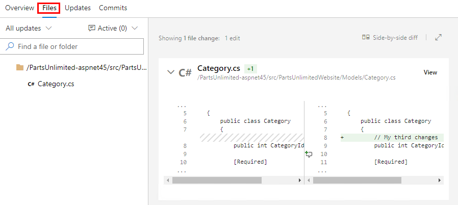Click the Category.cs title in diff header
The height and width of the screenshot is (205, 458).
tap(219, 68)
